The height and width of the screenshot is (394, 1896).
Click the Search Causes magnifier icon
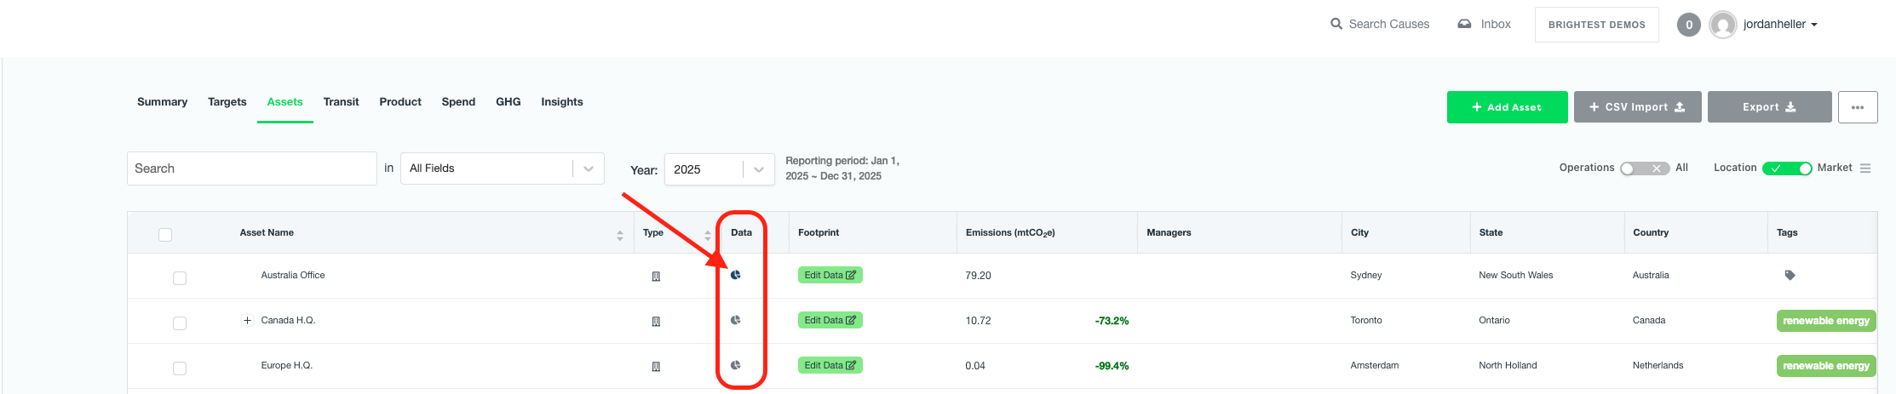(x=1336, y=24)
